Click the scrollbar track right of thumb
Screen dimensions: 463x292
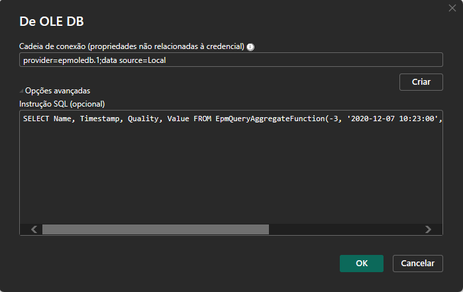pos(346,229)
